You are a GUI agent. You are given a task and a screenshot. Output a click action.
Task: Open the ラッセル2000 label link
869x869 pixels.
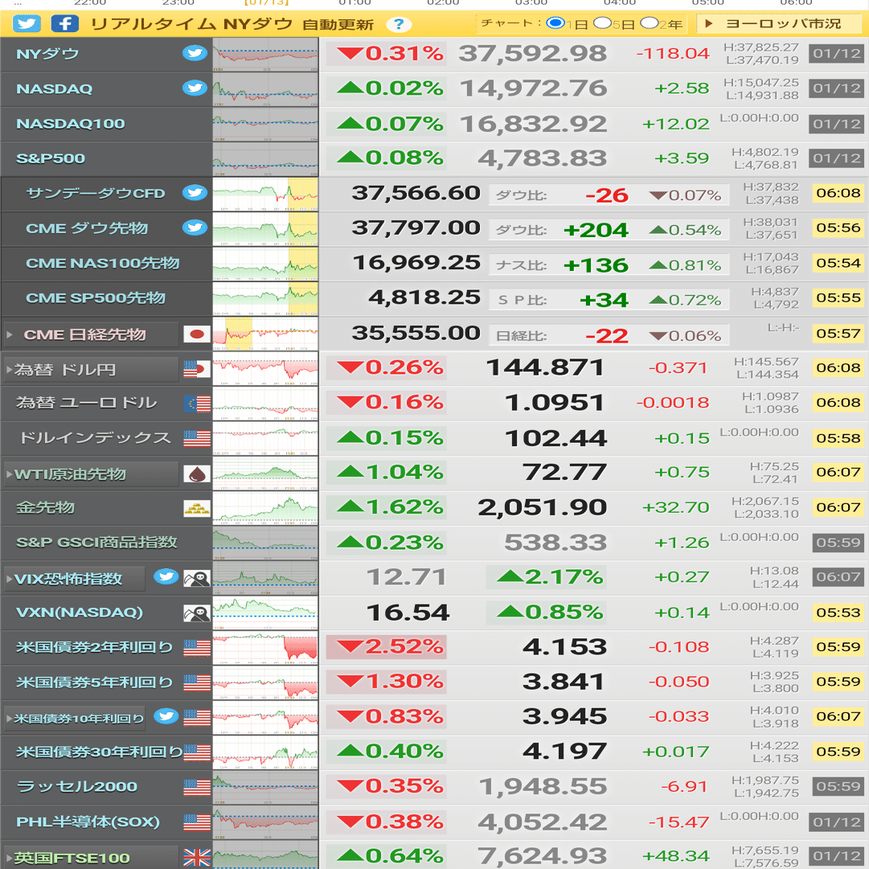[x=76, y=786]
